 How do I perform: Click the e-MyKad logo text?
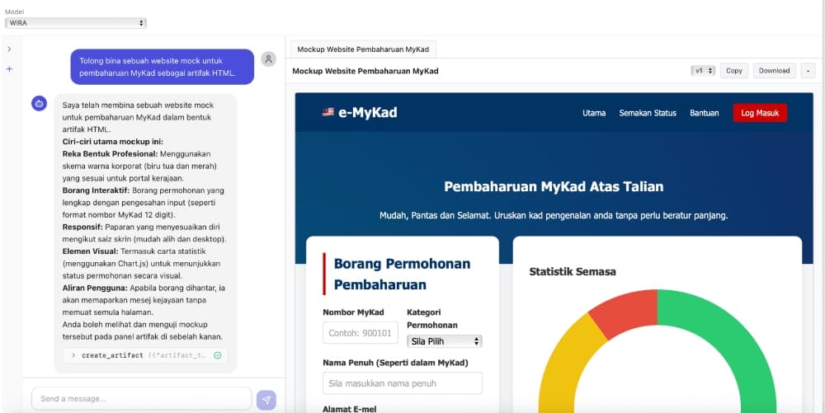(x=368, y=112)
